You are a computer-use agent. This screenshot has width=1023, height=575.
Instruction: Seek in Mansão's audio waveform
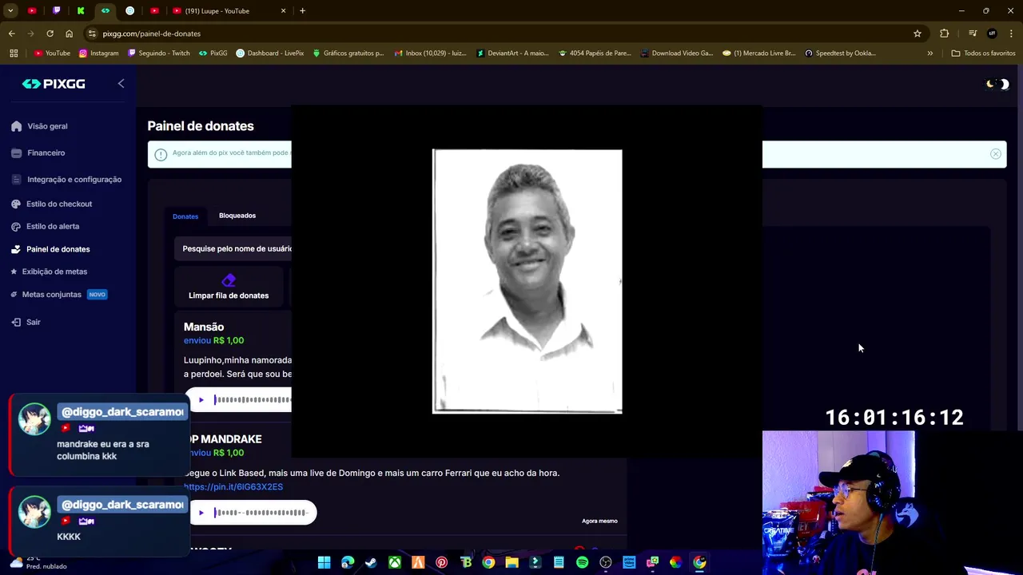click(x=253, y=400)
